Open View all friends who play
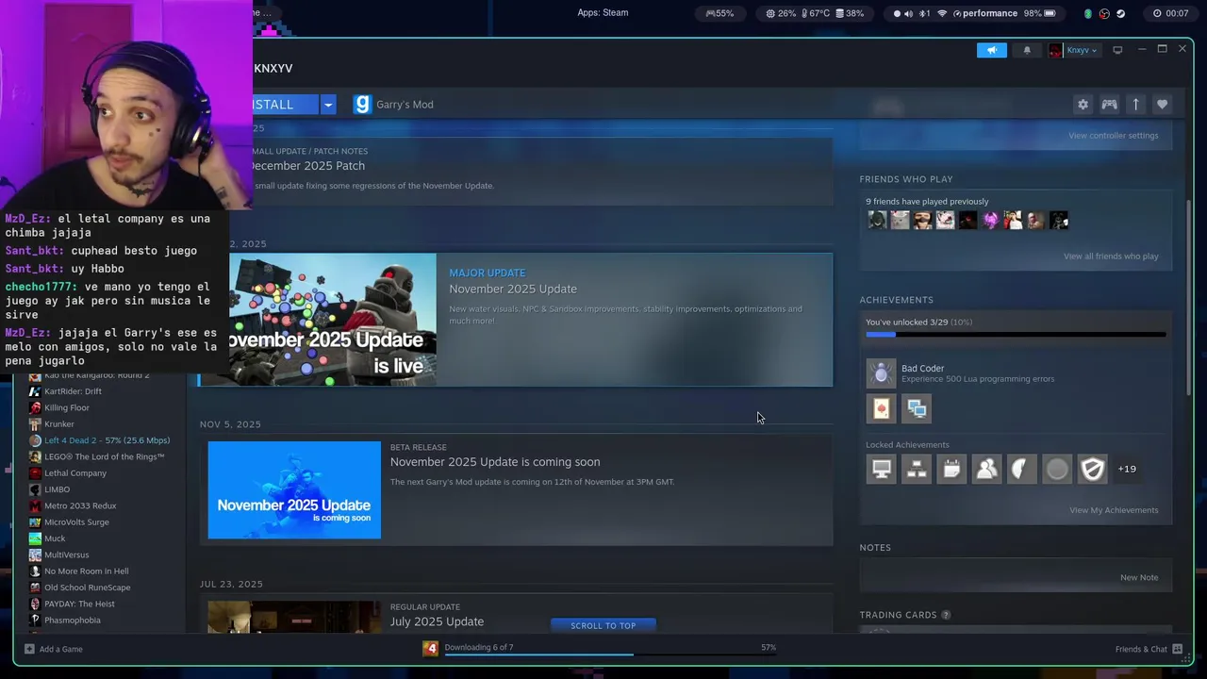1207x679 pixels. pos(1111,257)
